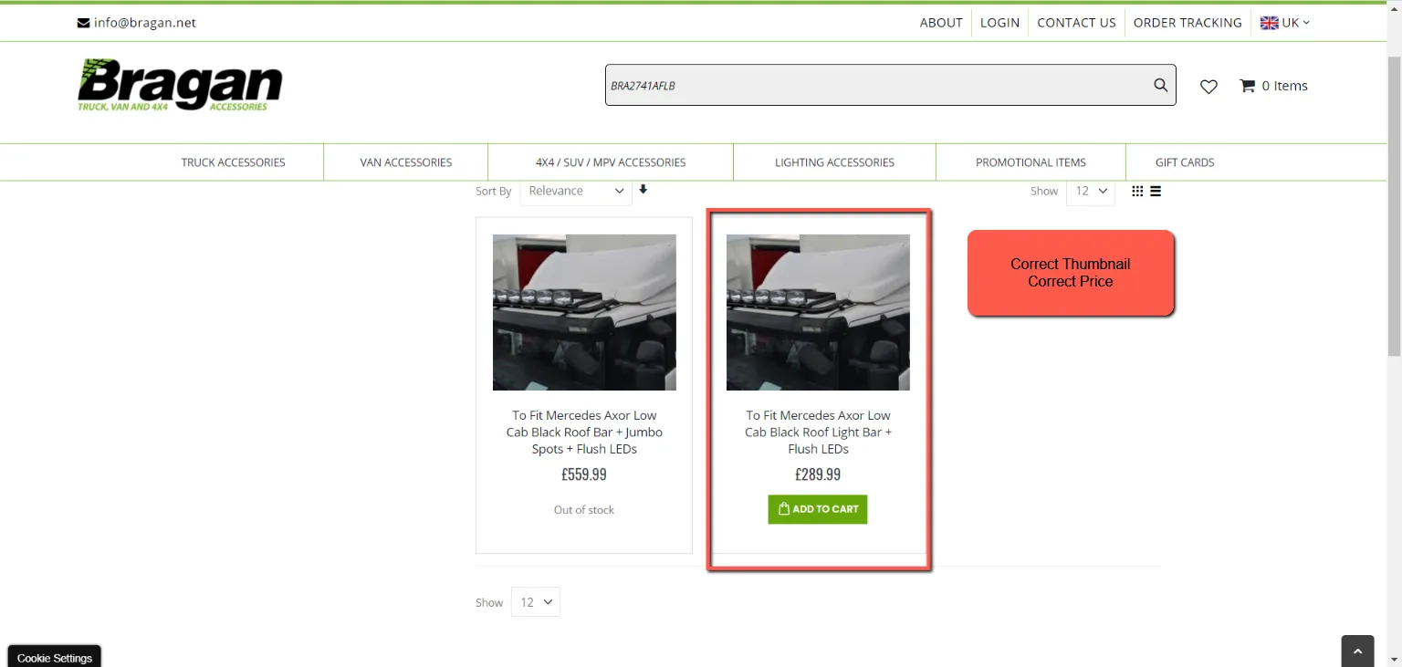Open Order Tracking link
This screenshot has width=1402, height=667.
coord(1188,23)
